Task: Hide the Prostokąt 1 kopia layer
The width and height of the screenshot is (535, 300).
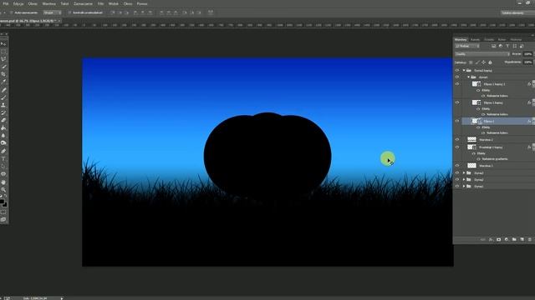Action: click(457, 147)
